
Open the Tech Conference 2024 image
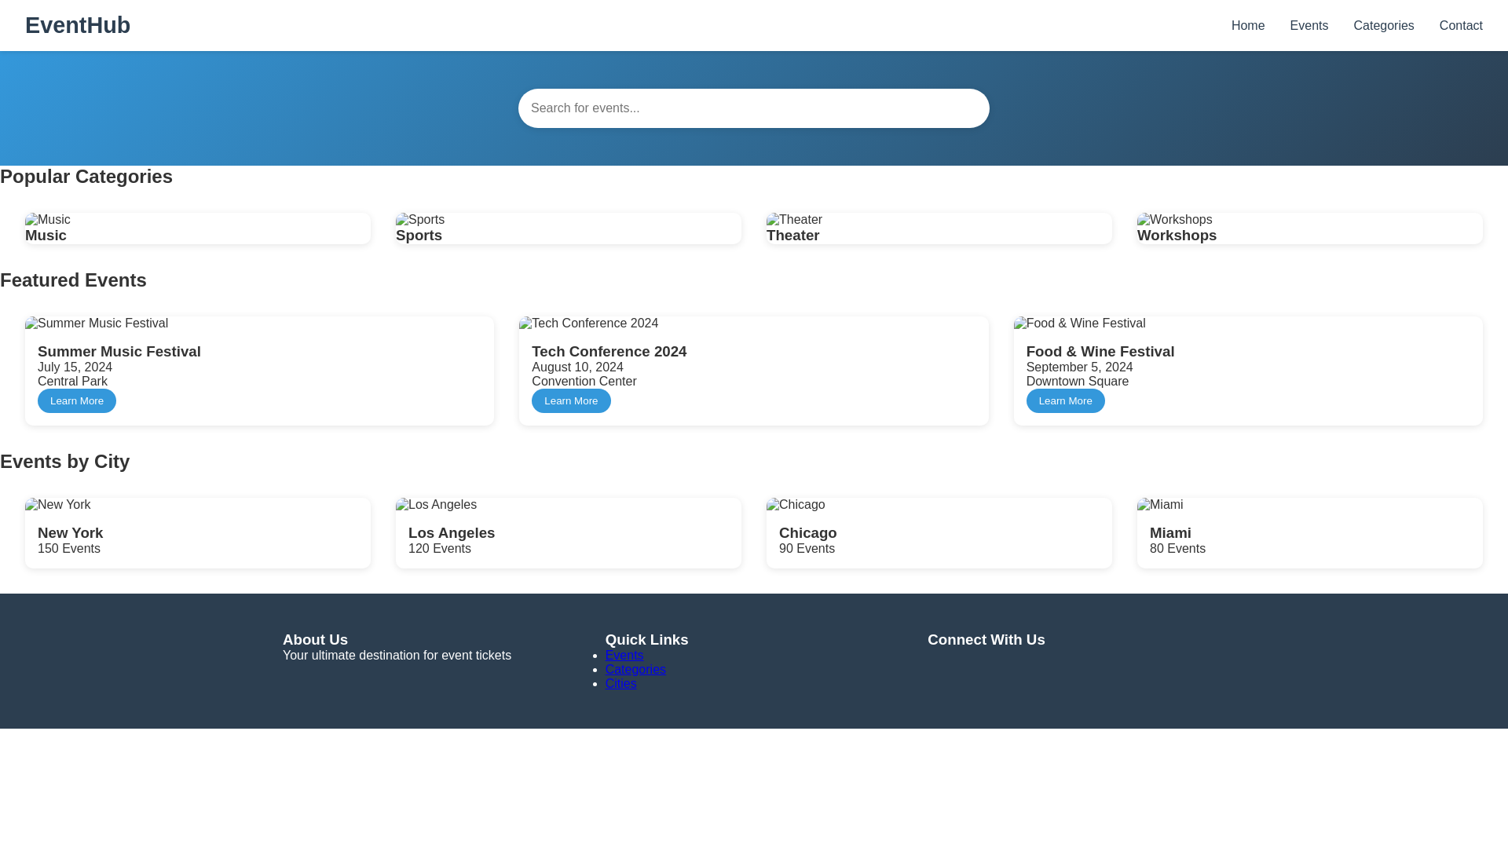pos(588,323)
